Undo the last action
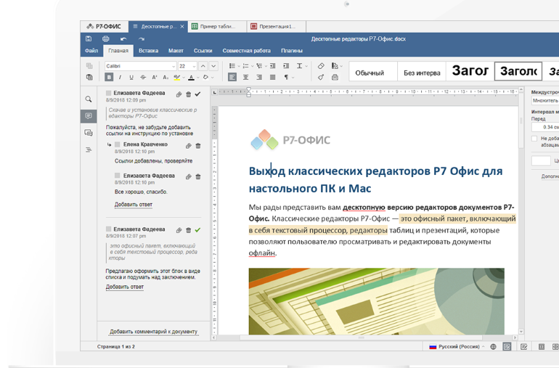Viewport: 559px width, 368px height. pos(123,39)
